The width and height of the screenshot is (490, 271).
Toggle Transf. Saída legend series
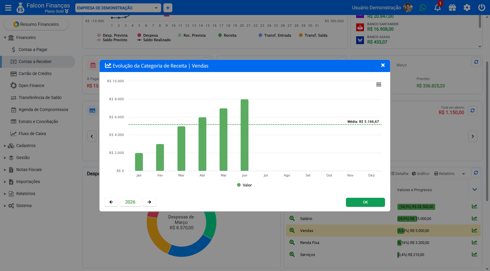pyautogui.click(x=313, y=35)
